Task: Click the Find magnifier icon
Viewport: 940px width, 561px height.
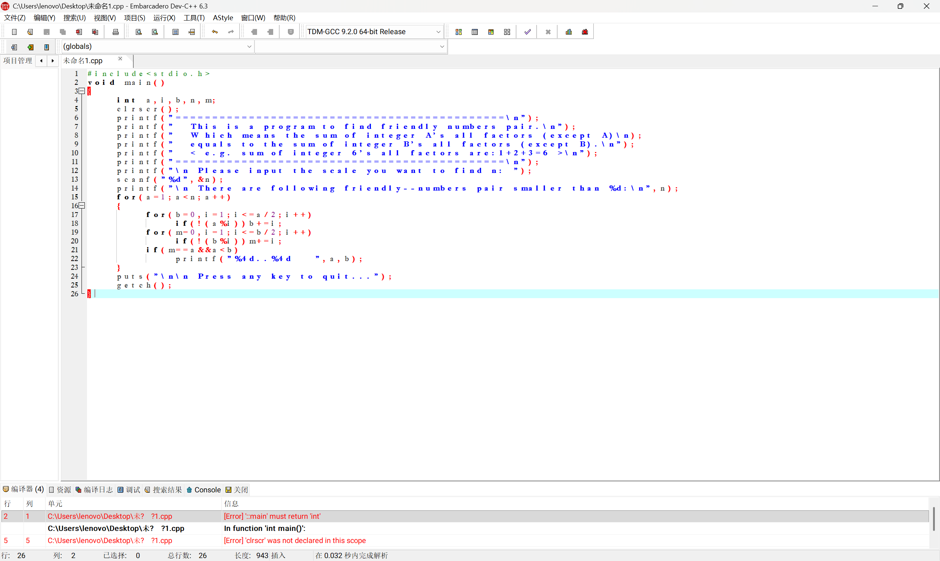Action: 139,32
